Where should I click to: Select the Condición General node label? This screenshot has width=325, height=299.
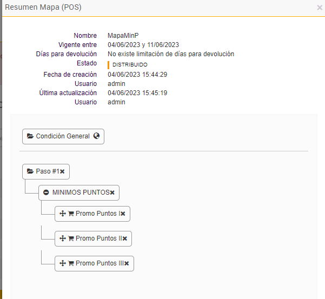63,136
